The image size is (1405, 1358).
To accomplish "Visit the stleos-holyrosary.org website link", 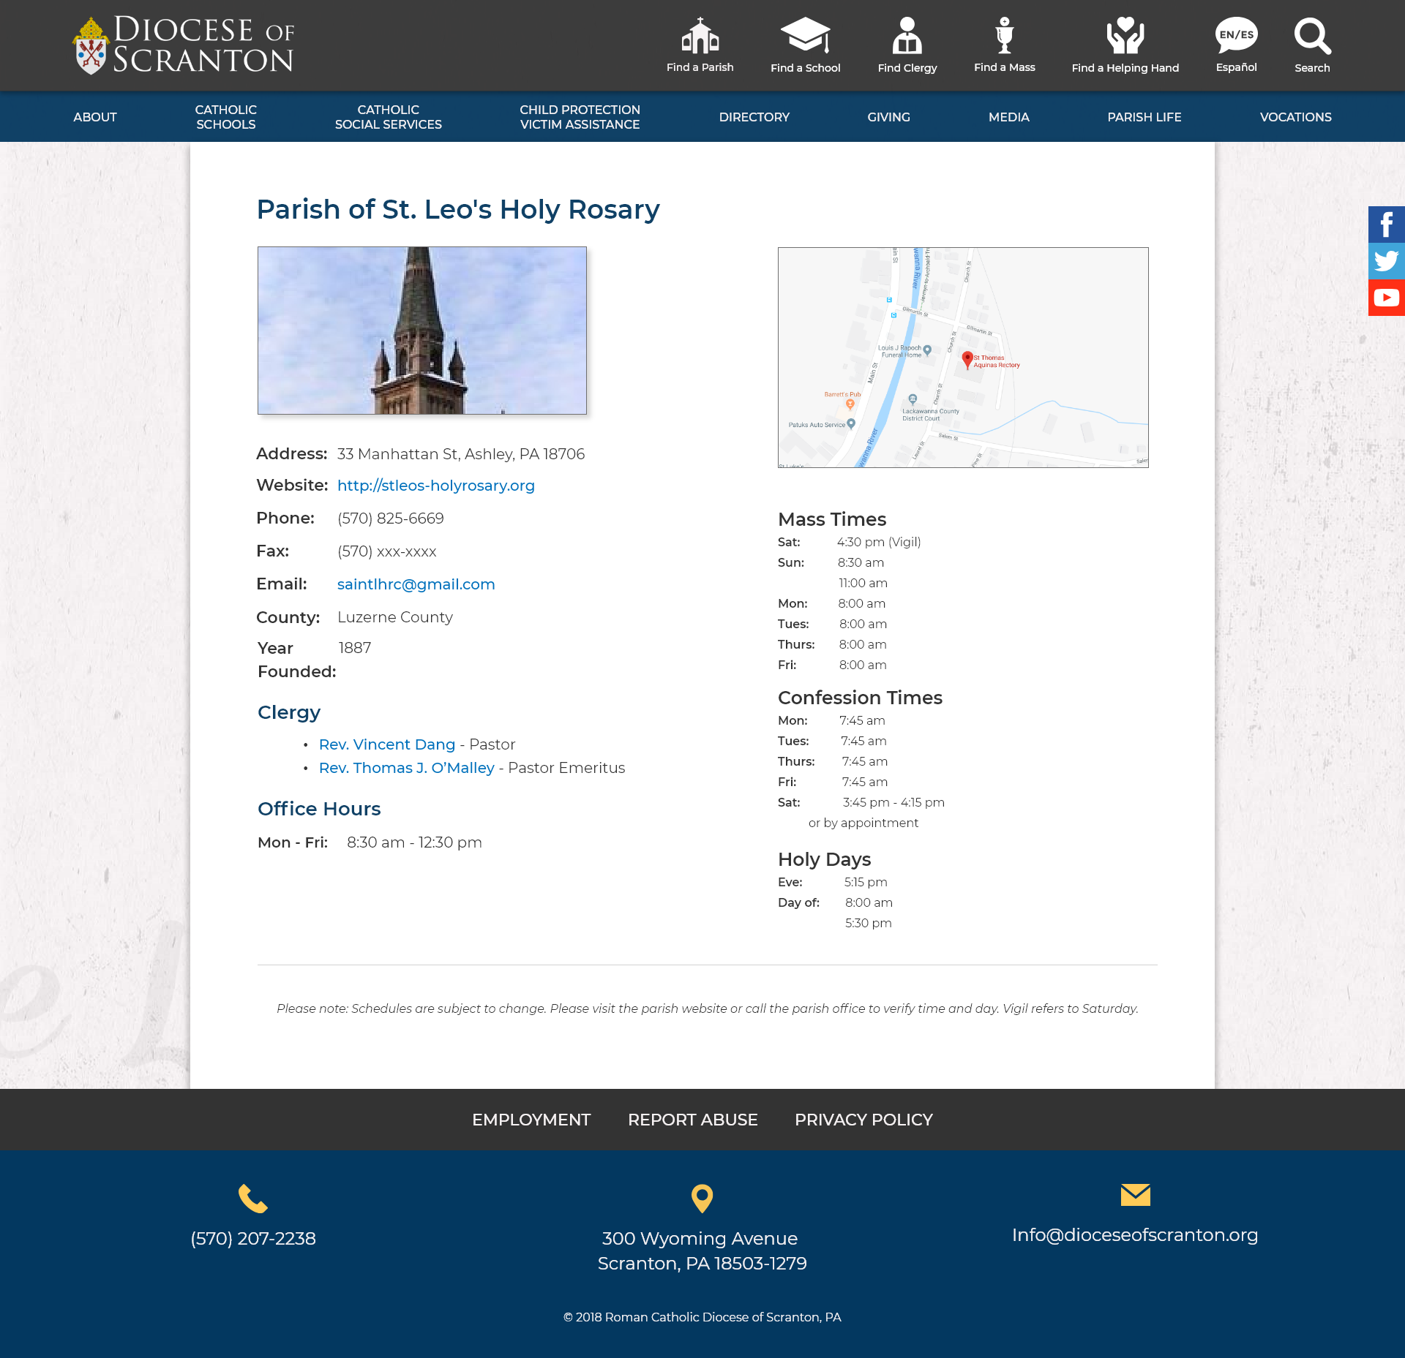I will 435,486.
